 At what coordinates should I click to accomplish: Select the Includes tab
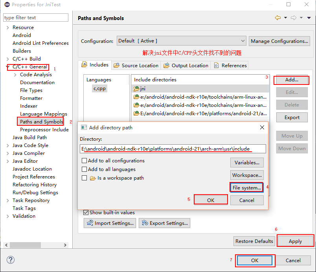coord(95,65)
